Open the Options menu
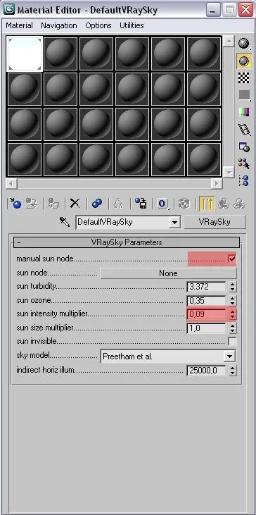This screenshot has width=256, height=515. [x=98, y=25]
